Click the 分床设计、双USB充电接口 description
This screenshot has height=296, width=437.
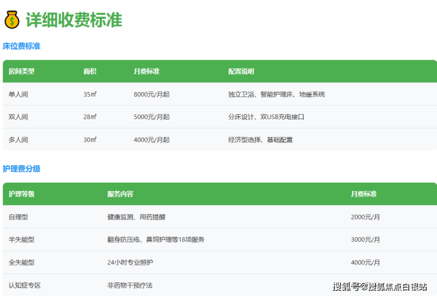pos(266,117)
